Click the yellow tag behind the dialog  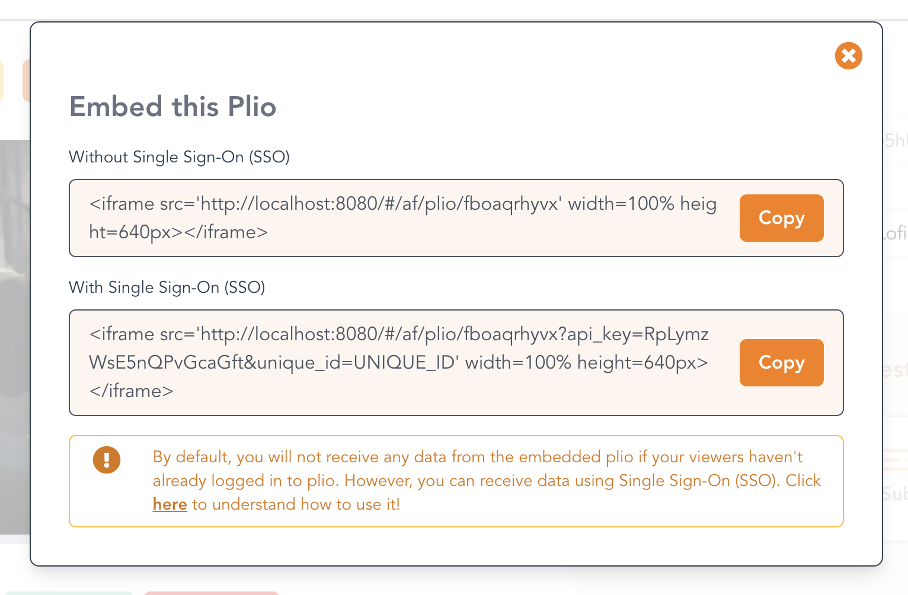pyautogui.click(x=2, y=80)
